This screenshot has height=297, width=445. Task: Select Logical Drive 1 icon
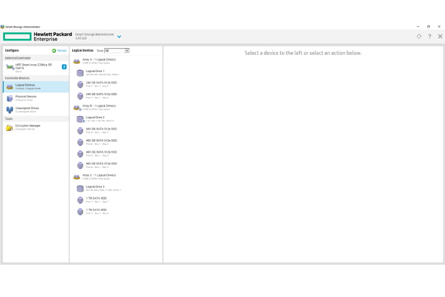click(80, 73)
